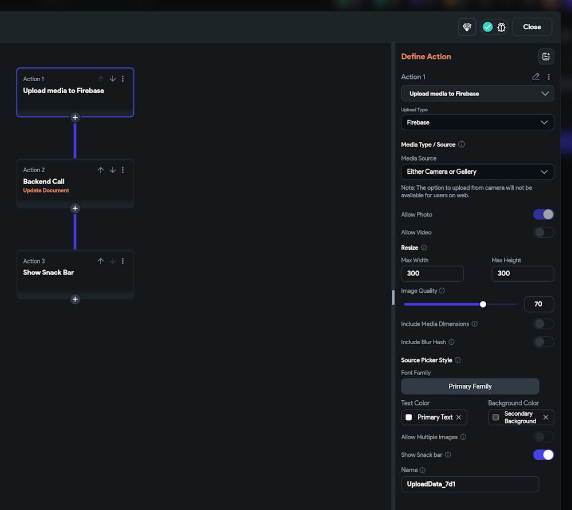Toggle the Allow Photo switch
The width and height of the screenshot is (572, 510).
[543, 214]
